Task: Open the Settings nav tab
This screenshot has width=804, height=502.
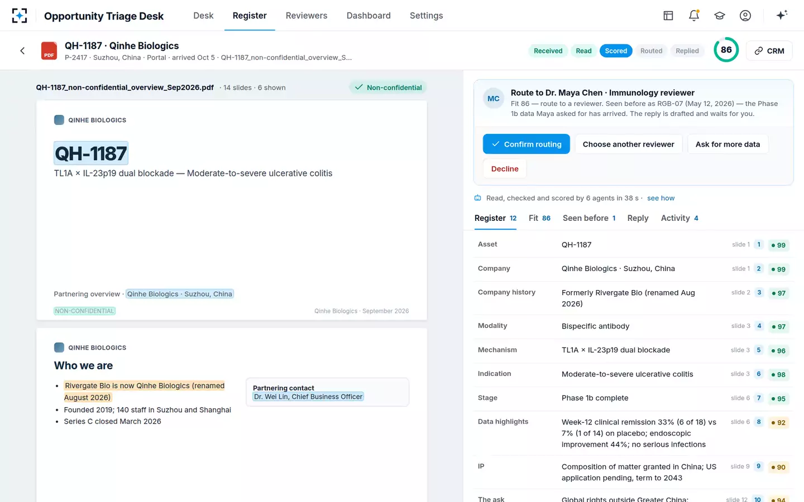Action: click(x=426, y=16)
